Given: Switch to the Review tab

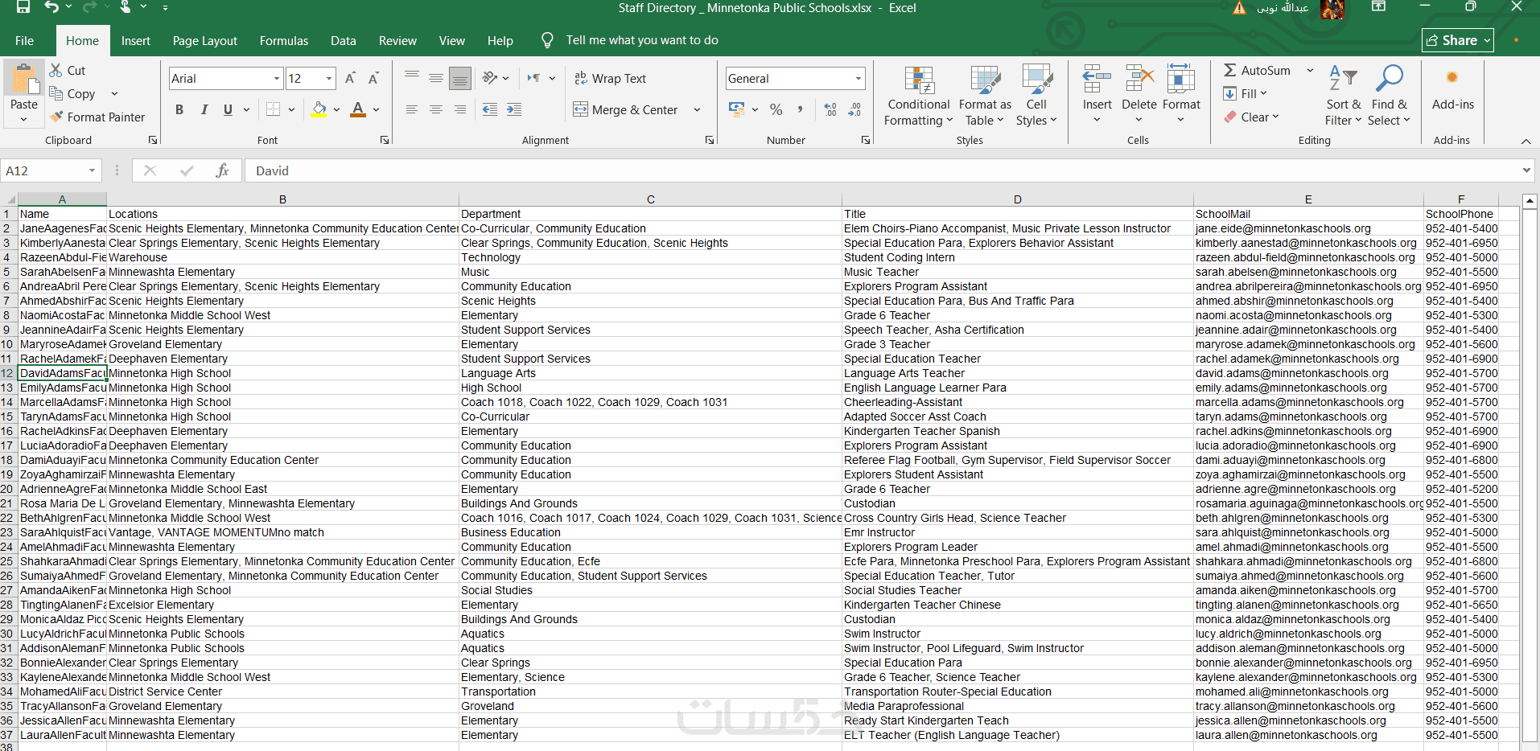Looking at the screenshot, I should (x=398, y=40).
